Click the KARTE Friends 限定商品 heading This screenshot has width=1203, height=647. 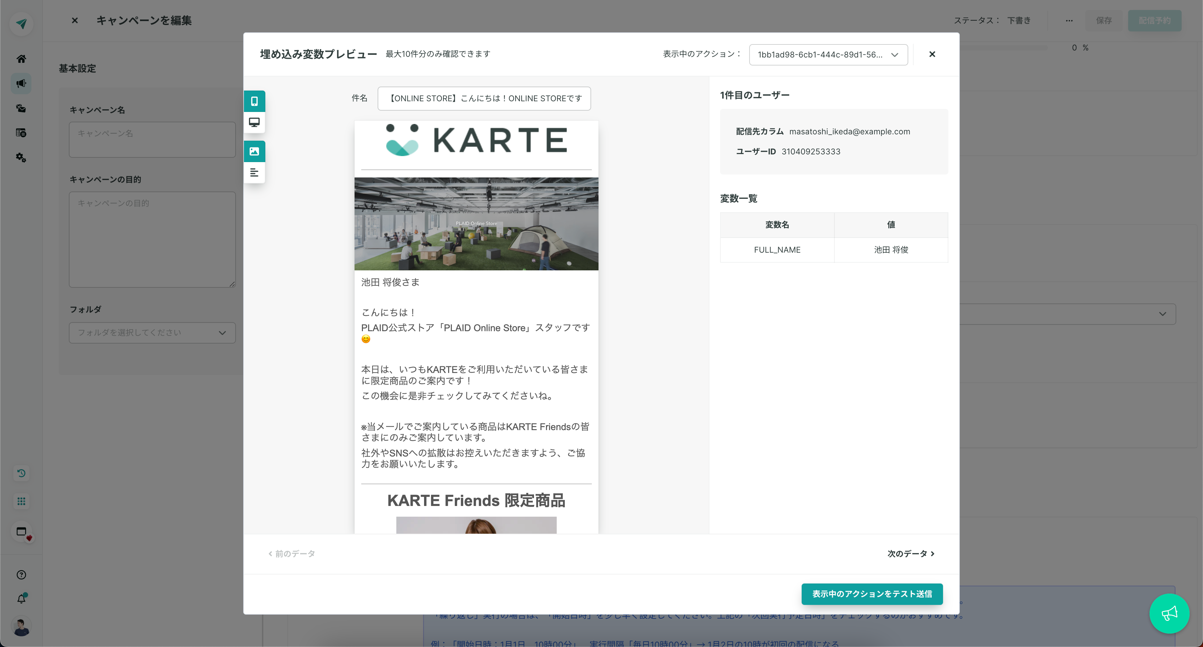coord(476,501)
